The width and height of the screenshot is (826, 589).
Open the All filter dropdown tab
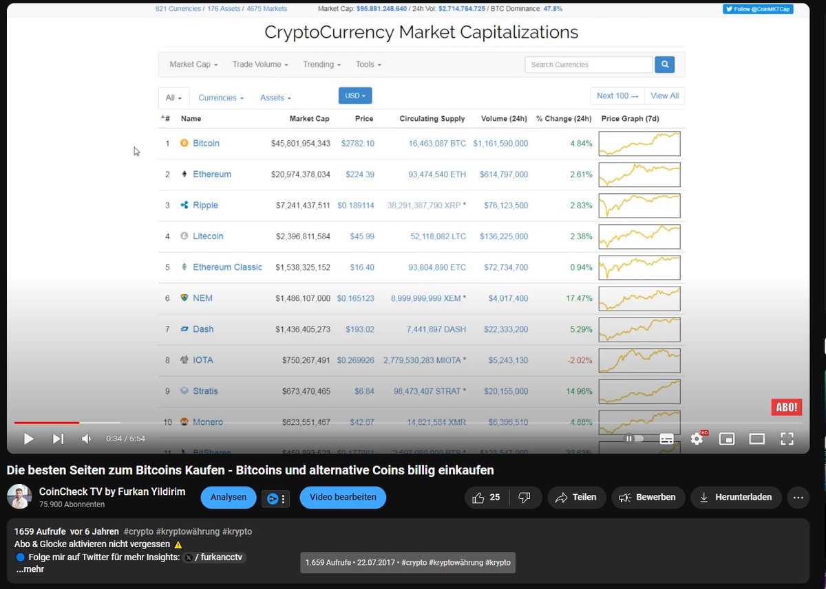173,98
